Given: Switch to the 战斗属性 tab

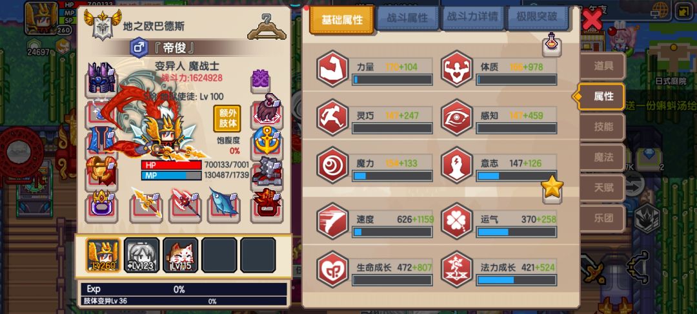Looking at the screenshot, I should tap(407, 18).
